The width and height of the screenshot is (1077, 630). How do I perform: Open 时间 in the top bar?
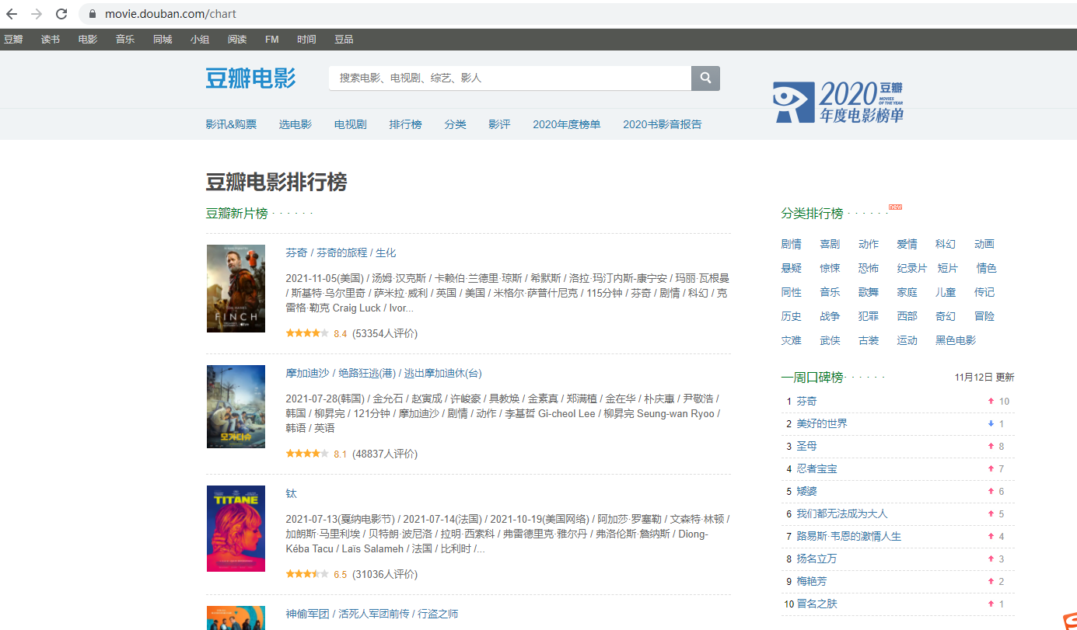point(306,39)
